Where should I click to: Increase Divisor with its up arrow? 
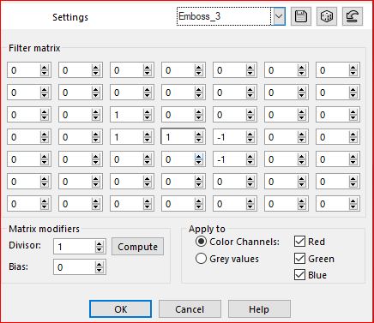click(x=99, y=243)
